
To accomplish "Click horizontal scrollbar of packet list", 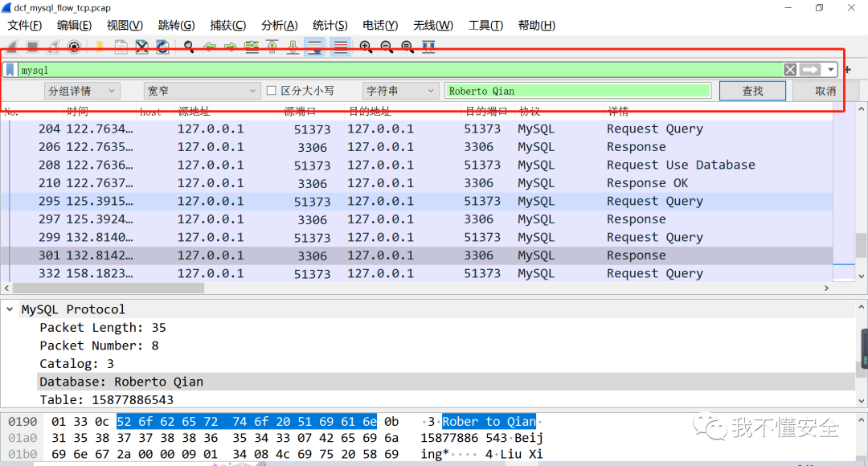I will [x=108, y=288].
